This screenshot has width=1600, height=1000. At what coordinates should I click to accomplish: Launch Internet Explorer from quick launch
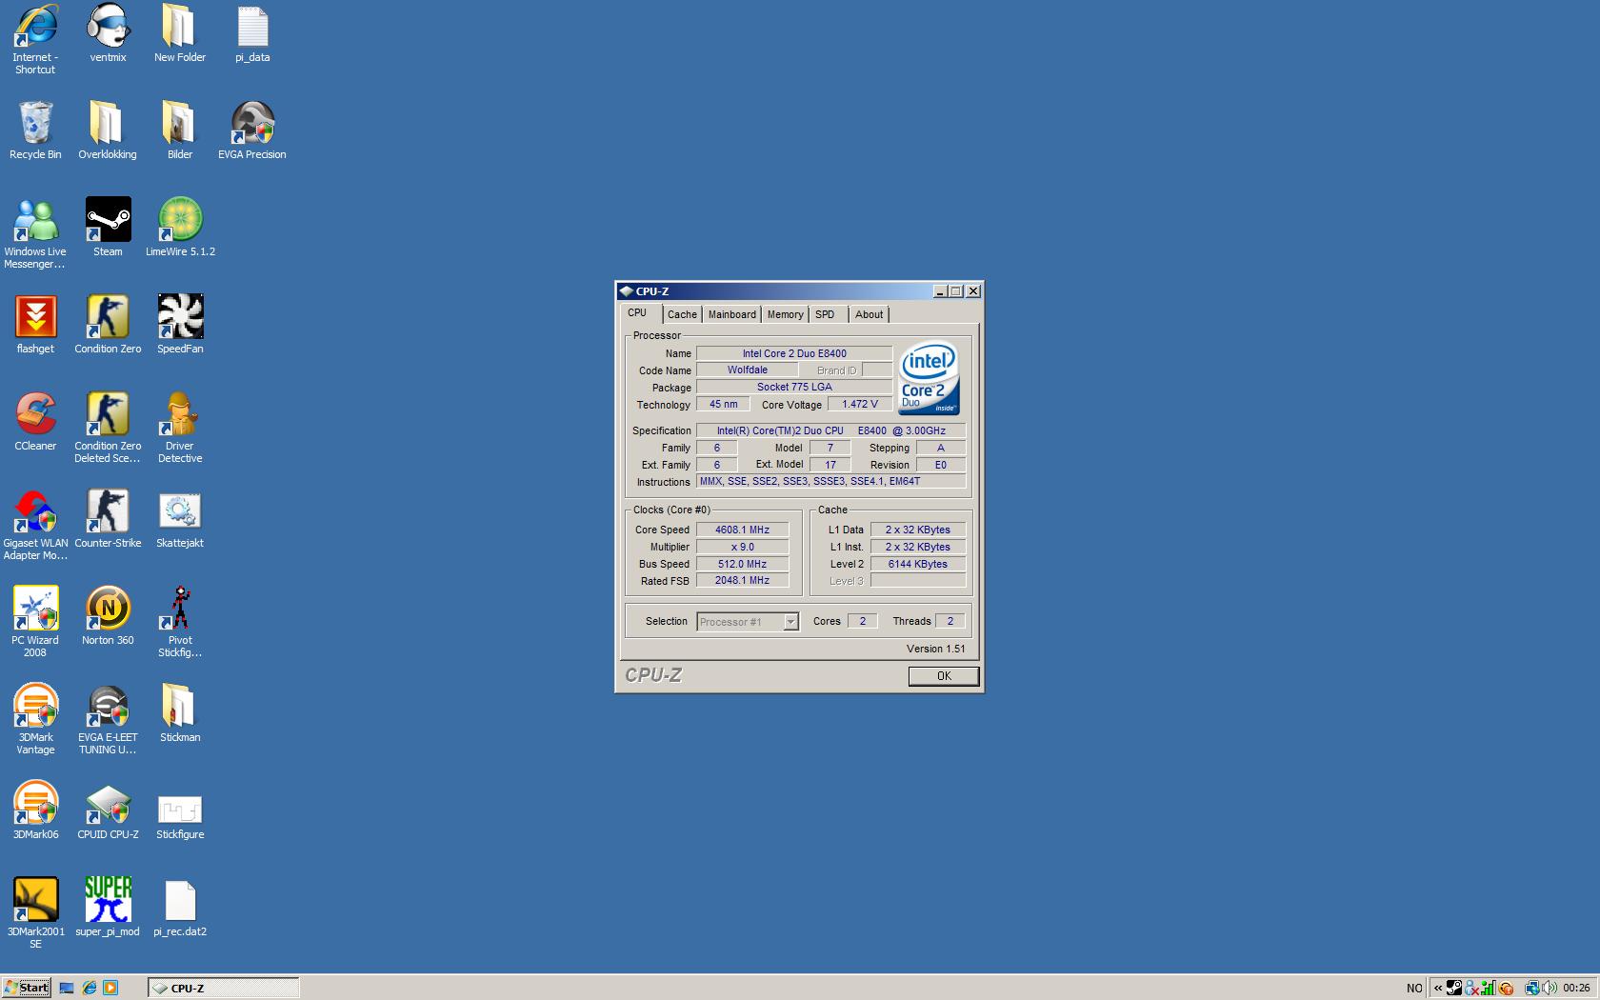[89, 988]
